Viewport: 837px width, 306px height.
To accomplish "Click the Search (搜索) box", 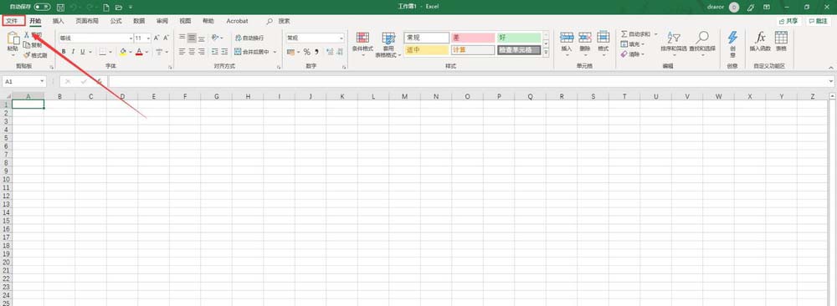I will [x=279, y=21].
